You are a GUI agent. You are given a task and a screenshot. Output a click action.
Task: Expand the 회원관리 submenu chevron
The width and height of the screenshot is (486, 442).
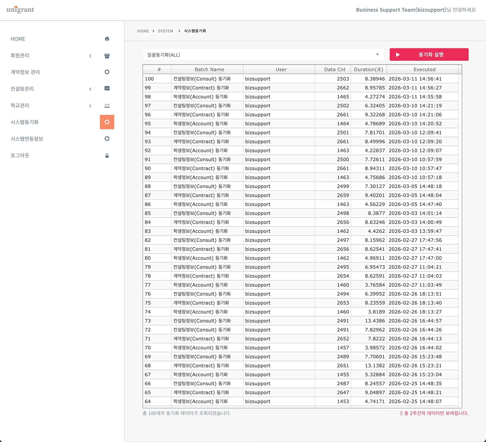click(90, 56)
